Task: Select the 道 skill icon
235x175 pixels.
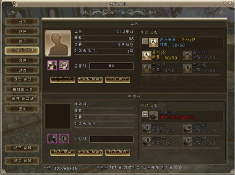Action: click(146, 68)
